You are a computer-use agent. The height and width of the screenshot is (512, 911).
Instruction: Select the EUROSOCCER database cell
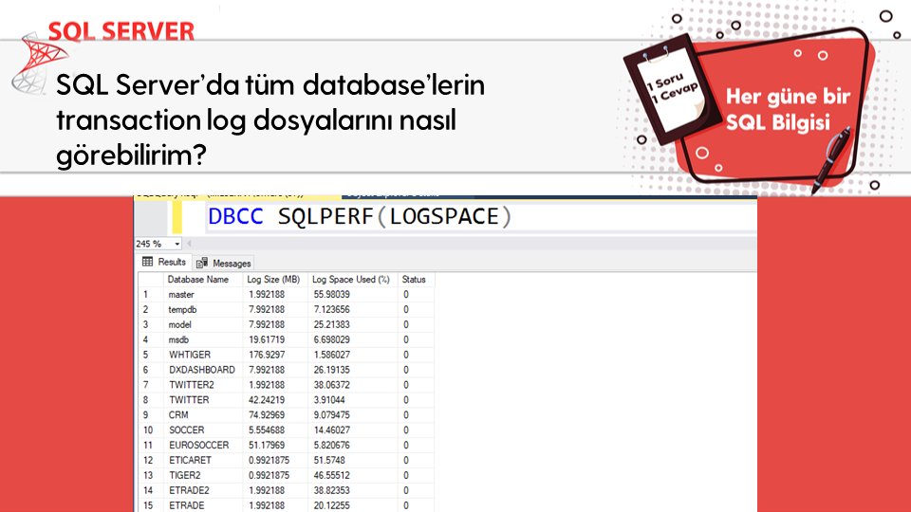coord(203,446)
